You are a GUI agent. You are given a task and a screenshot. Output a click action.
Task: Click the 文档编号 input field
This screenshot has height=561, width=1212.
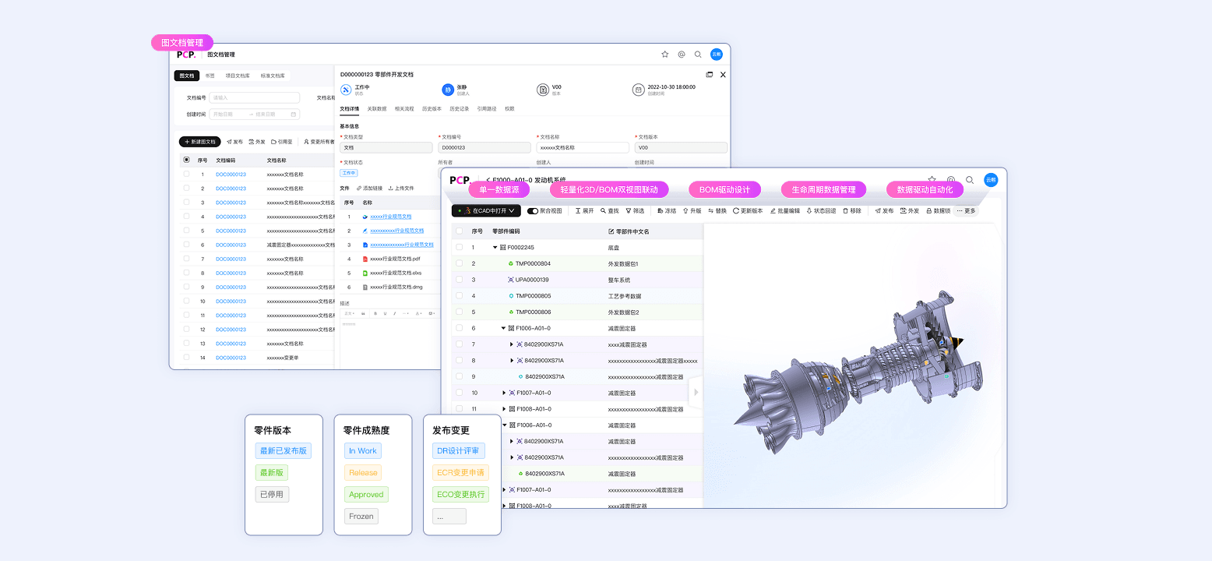coord(254,97)
